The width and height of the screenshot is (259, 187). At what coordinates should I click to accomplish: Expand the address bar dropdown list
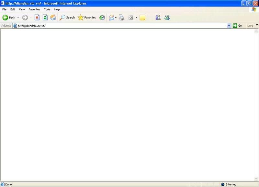click(x=229, y=26)
